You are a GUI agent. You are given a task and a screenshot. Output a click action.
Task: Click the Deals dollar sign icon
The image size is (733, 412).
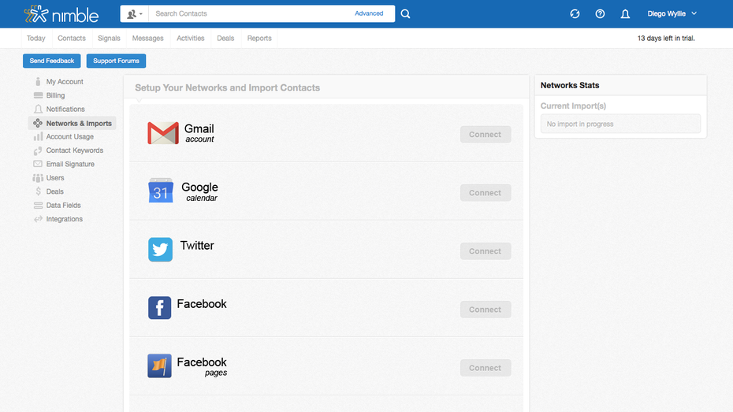pos(38,191)
